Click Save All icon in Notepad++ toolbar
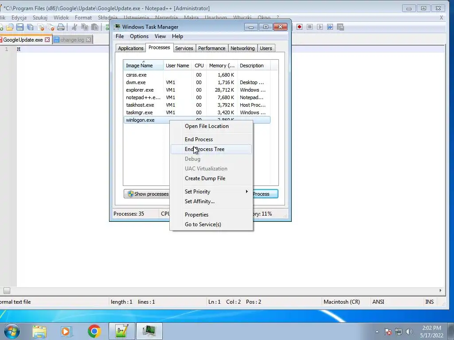Screen dimensions: 454x340 click(30, 27)
